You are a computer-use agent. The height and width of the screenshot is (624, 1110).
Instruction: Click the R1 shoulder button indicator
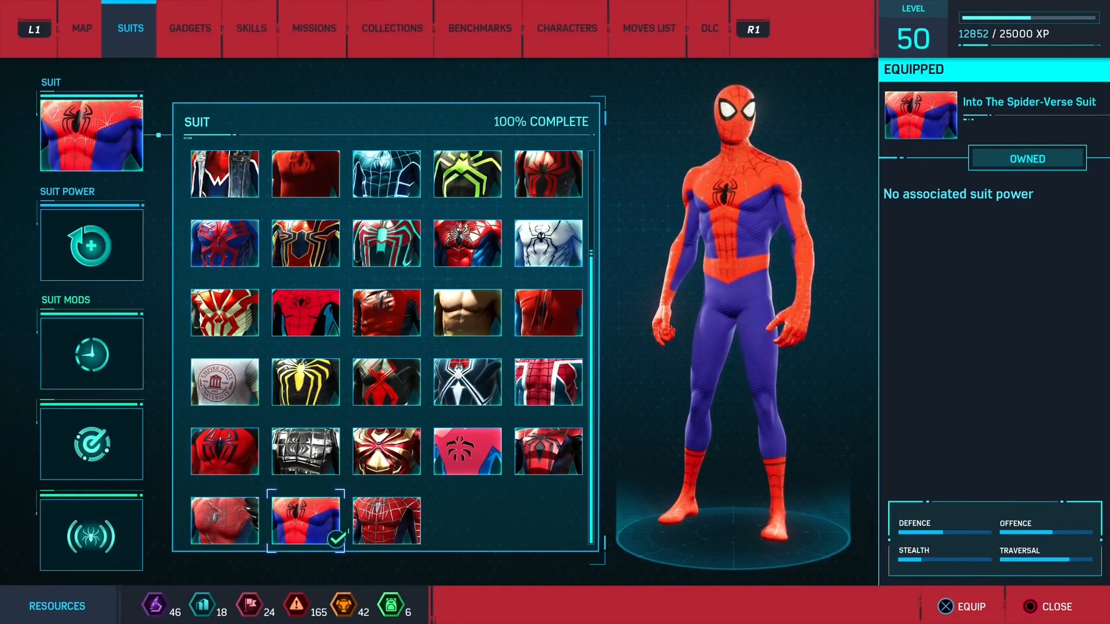pyautogui.click(x=753, y=29)
